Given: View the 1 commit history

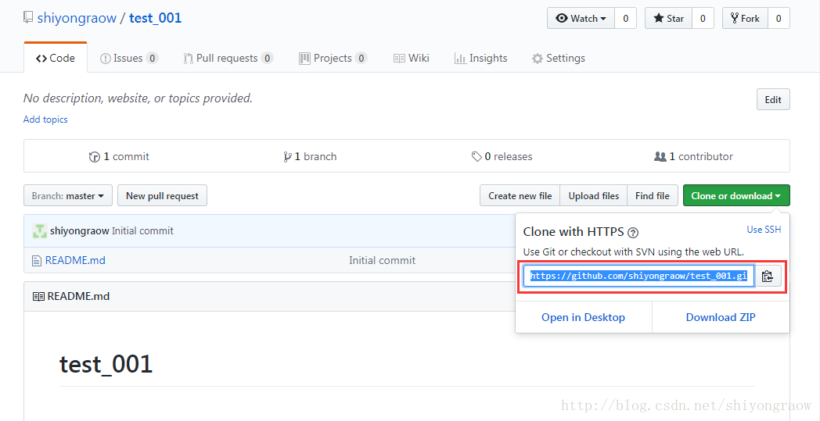Looking at the screenshot, I should [119, 156].
